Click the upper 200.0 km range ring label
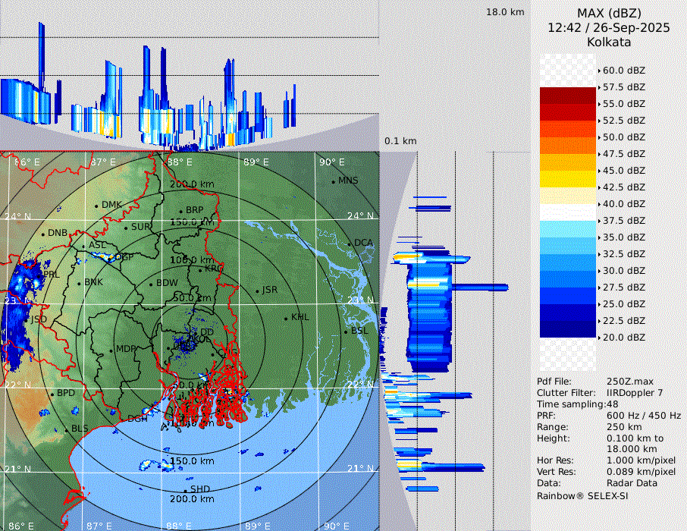 192,184
